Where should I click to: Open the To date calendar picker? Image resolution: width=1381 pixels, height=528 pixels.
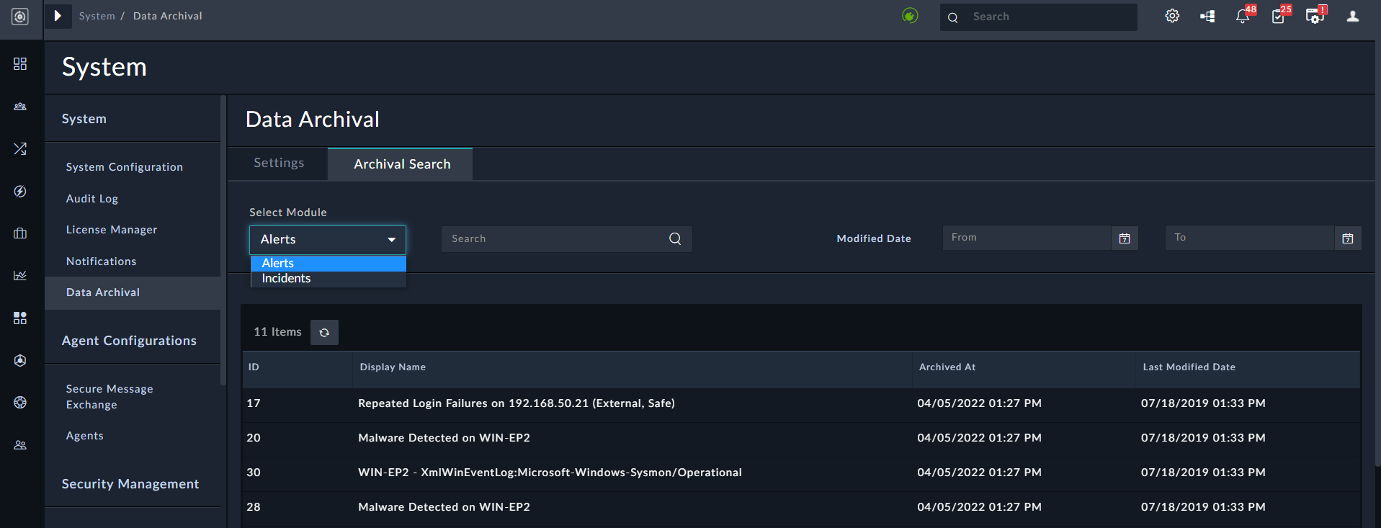[x=1347, y=238]
